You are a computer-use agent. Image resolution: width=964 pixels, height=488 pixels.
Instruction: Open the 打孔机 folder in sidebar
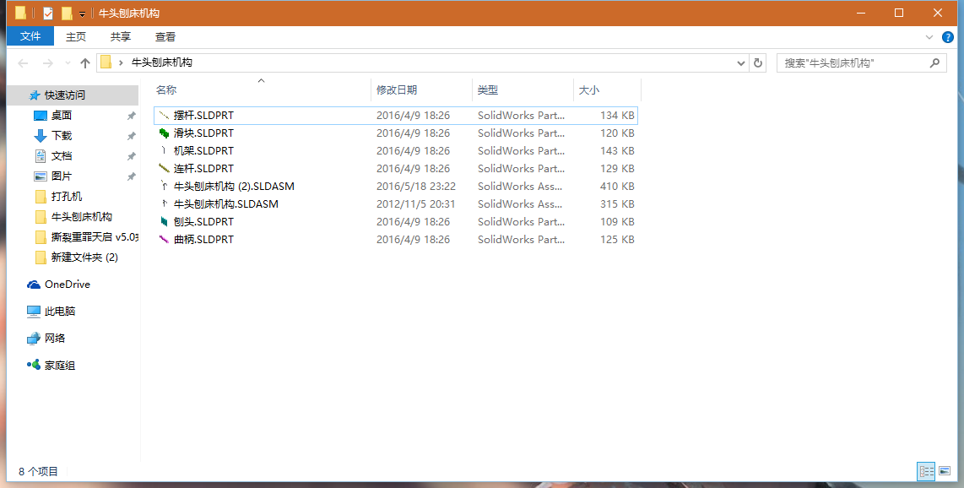click(x=67, y=197)
